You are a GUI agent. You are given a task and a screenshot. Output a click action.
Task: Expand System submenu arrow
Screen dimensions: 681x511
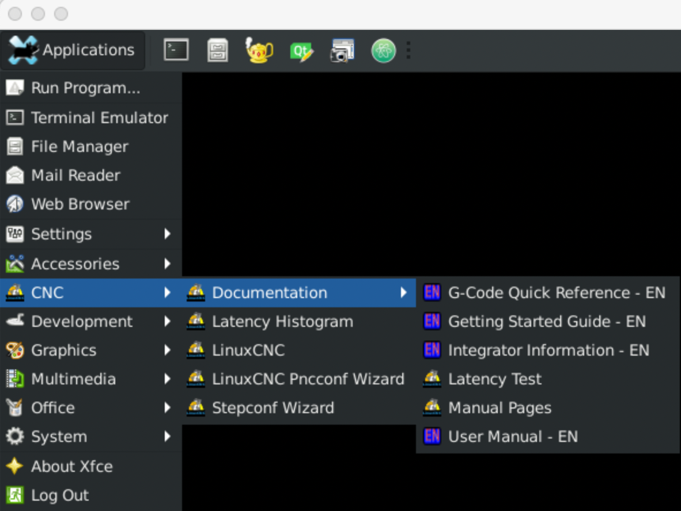(x=167, y=436)
